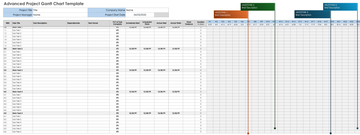Click the Project Manager Name cell
The image size is (360, 135).
click(60, 15)
